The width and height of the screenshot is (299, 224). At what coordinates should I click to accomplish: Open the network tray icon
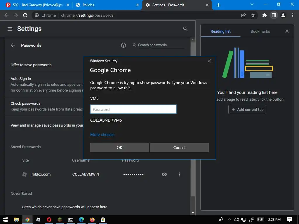point(244,220)
